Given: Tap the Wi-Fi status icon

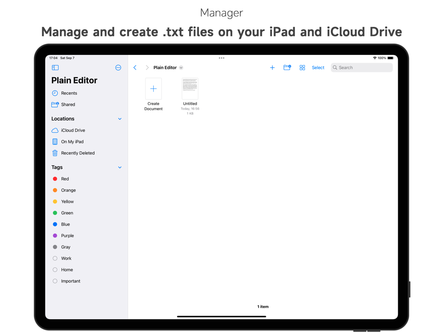Looking at the screenshot, I should [375, 58].
